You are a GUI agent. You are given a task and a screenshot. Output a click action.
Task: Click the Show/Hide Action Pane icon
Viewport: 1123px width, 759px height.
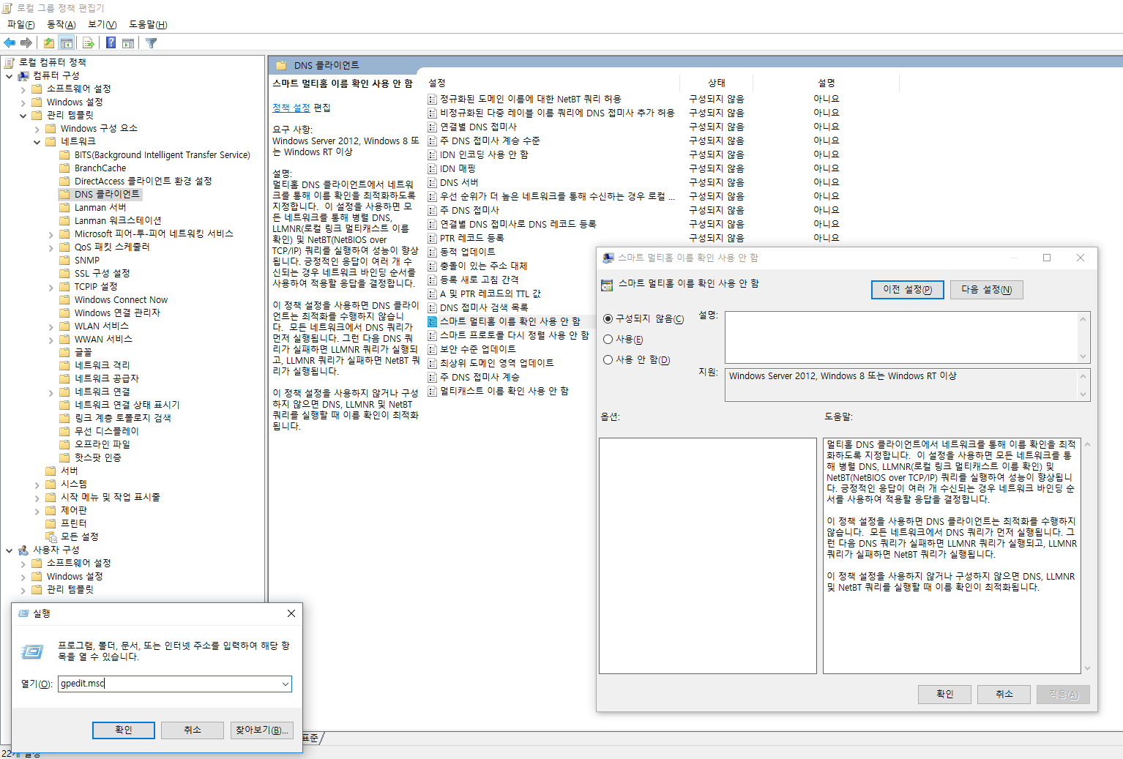tap(128, 43)
